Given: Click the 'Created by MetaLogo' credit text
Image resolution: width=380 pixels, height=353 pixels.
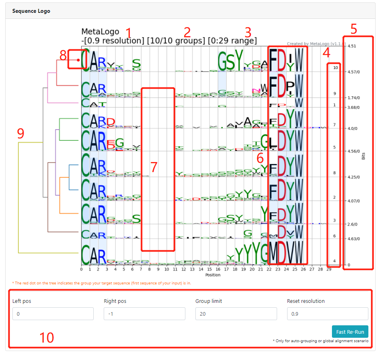Looking at the screenshot, I should [316, 44].
